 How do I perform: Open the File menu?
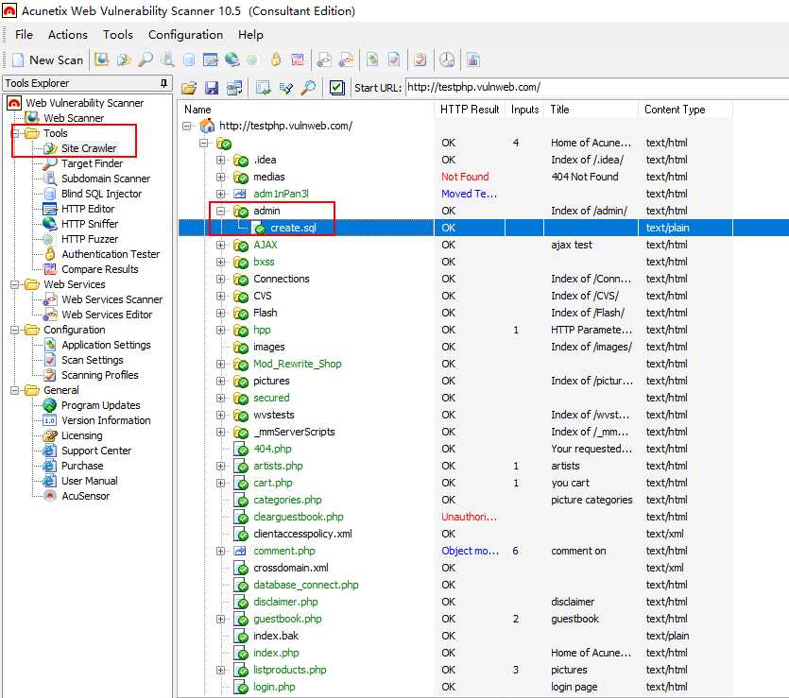[24, 35]
